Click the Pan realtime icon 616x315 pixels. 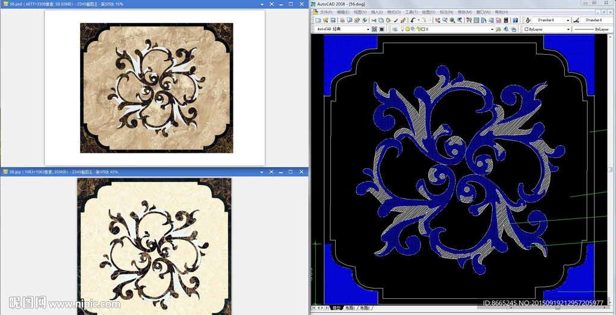(x=436, y=20)
